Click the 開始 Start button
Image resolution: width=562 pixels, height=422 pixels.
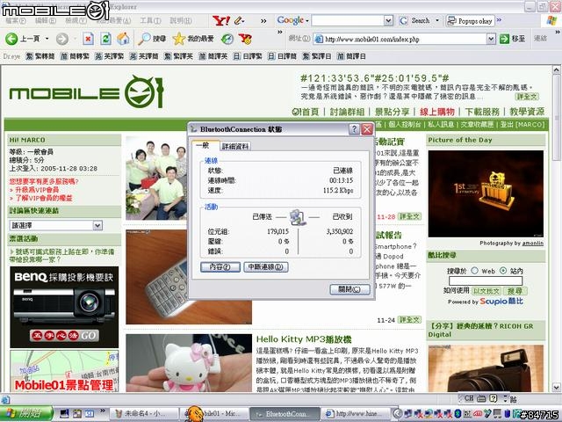(25, 413)
